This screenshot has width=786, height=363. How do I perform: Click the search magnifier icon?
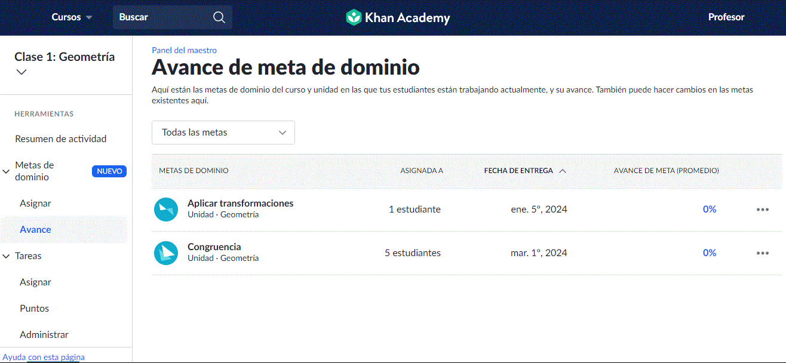[219, 17]
